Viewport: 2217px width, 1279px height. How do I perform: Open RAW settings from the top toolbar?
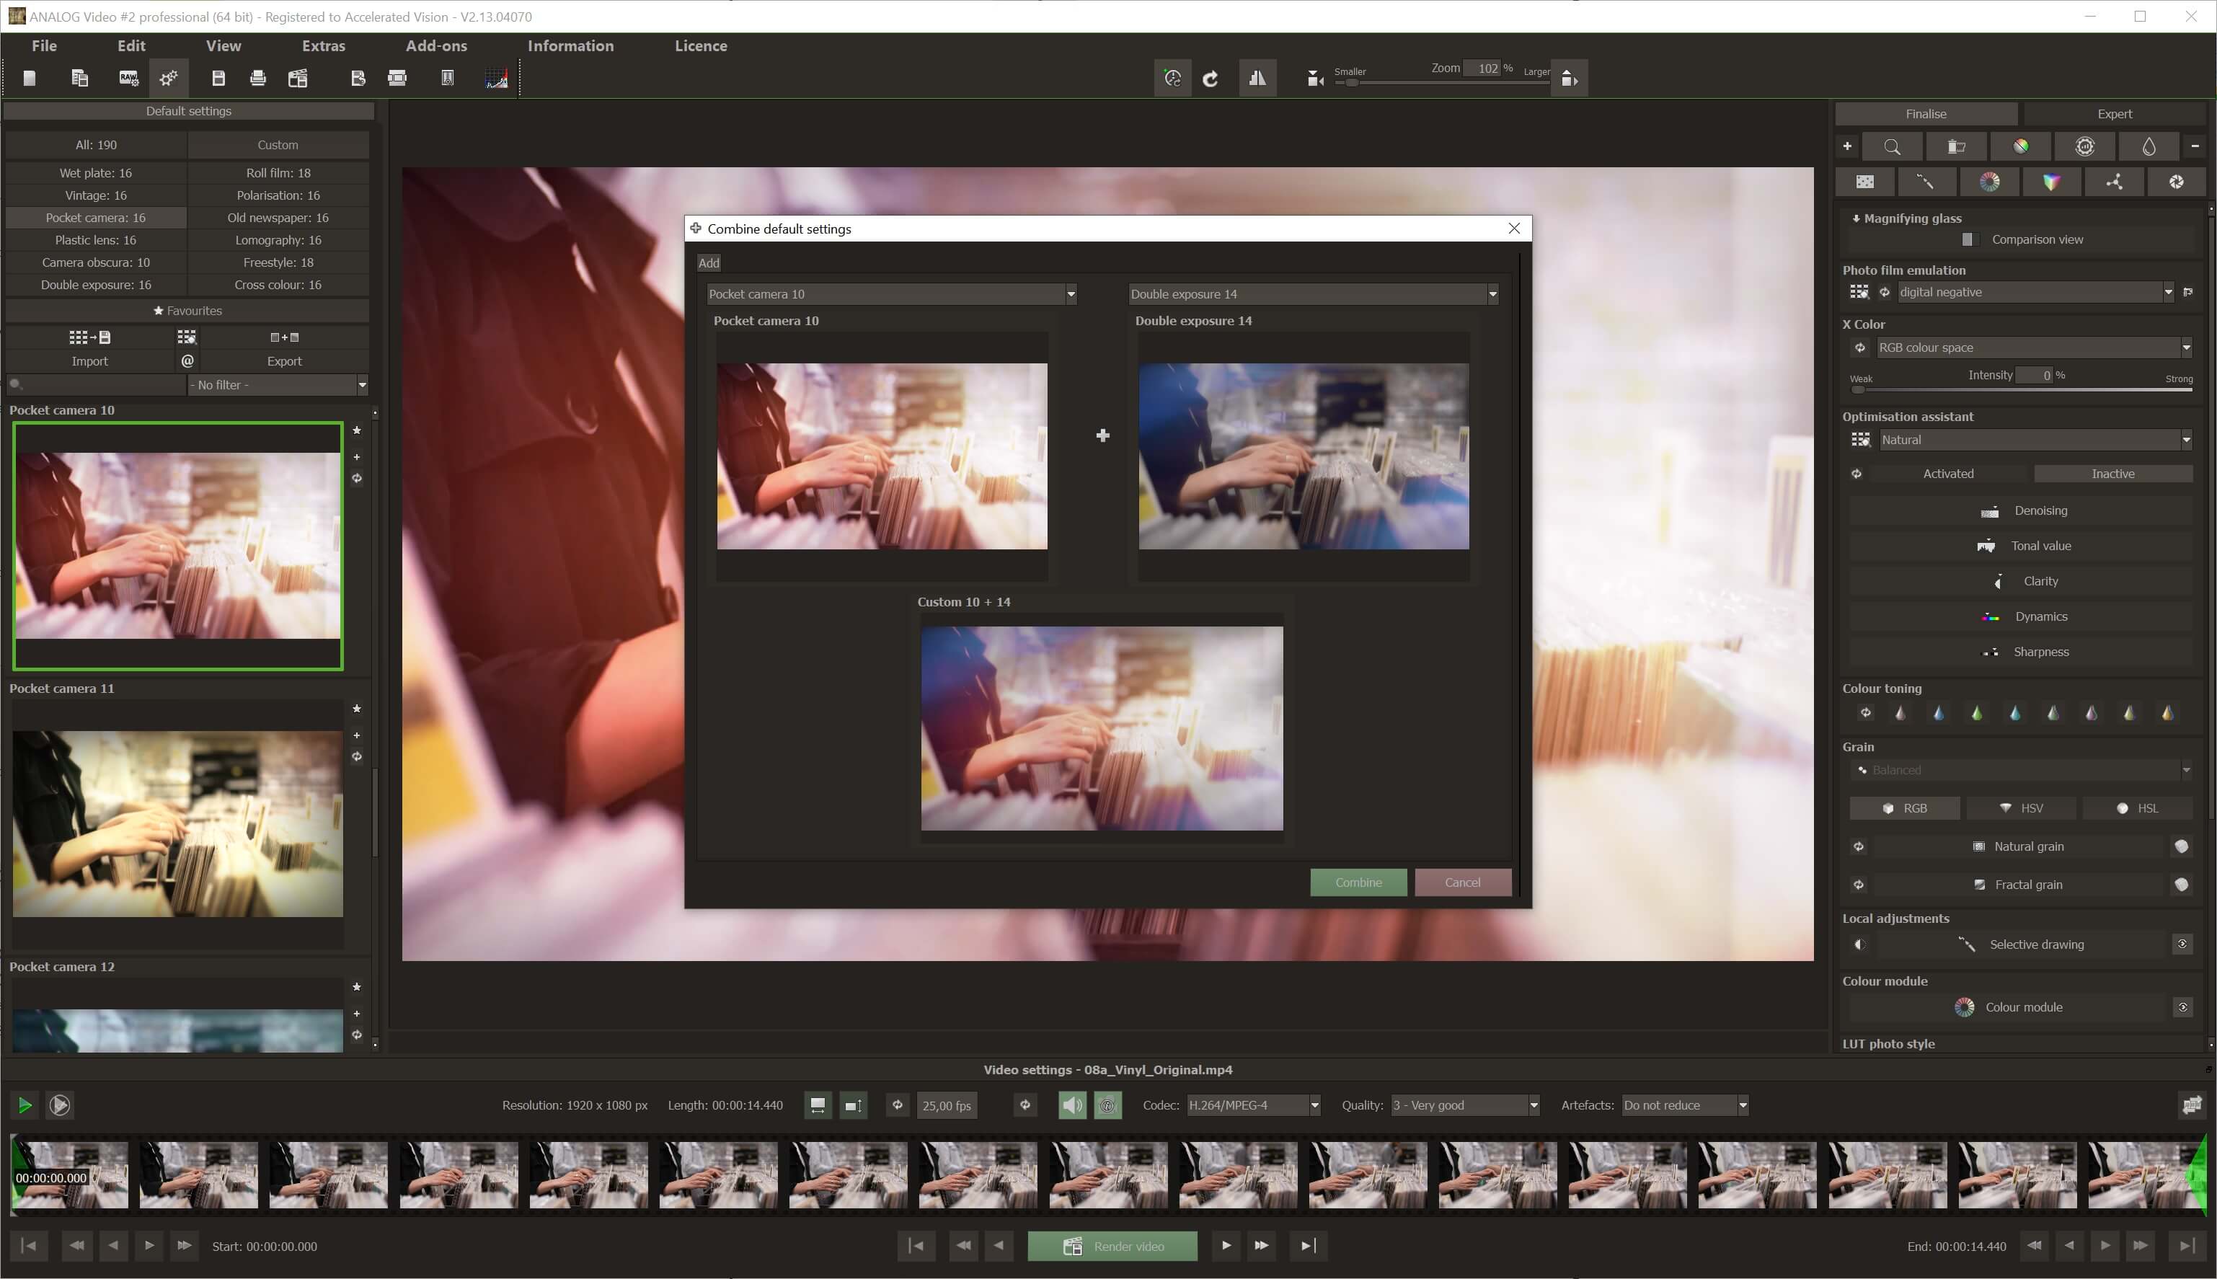pyautogui.click(x=128, y=77)
